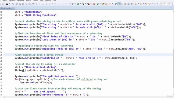Click the splitArr variable in String[] declaration
The width and height of the screenshot is (174, 98).
(x=33, y=70)
